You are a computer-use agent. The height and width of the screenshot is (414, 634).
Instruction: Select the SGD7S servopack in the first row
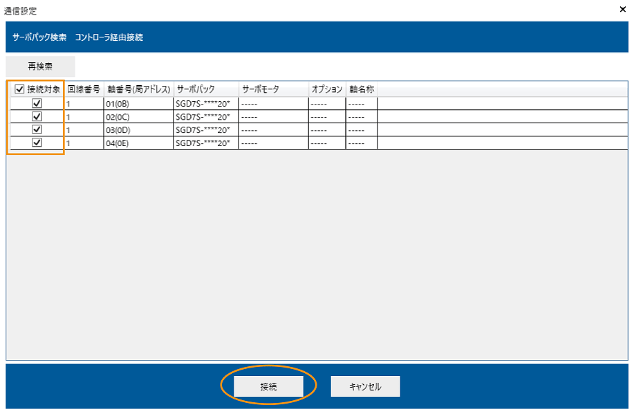pos(205,105)
